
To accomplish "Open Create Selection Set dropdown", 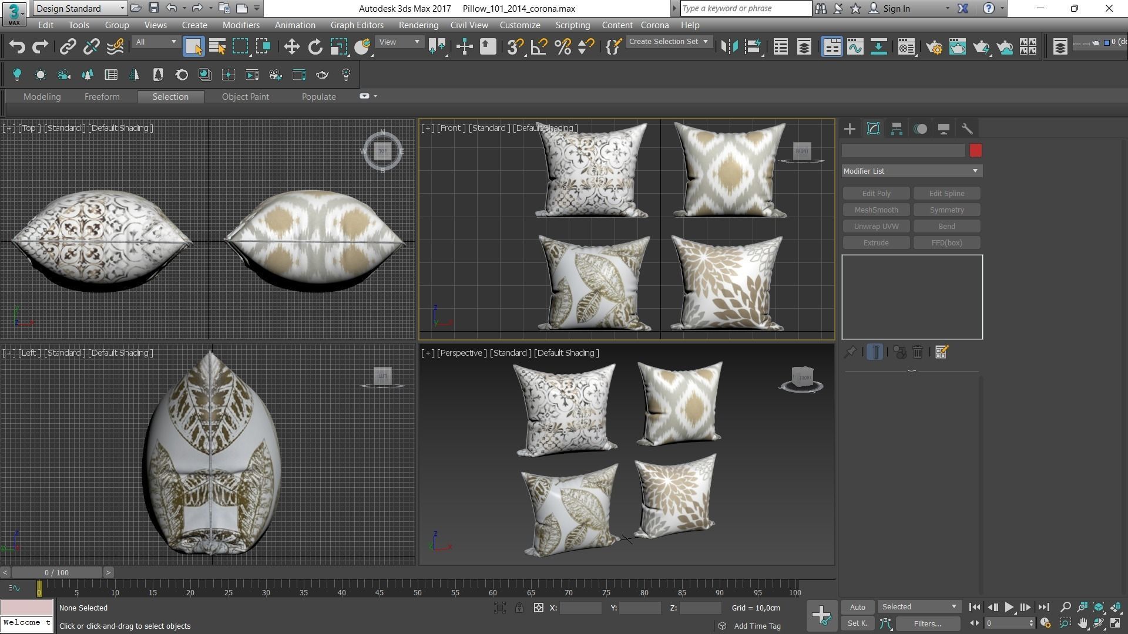I will pos(669,42).
